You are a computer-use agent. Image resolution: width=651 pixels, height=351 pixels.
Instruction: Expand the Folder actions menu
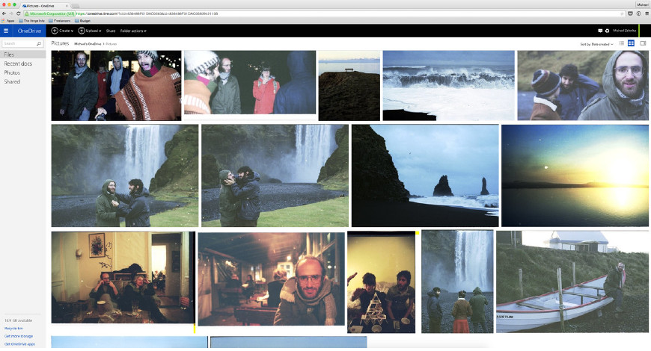point(133,31)
